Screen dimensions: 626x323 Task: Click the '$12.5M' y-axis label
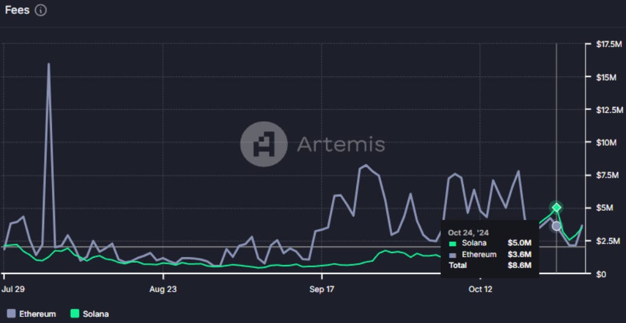coord(609,109)
